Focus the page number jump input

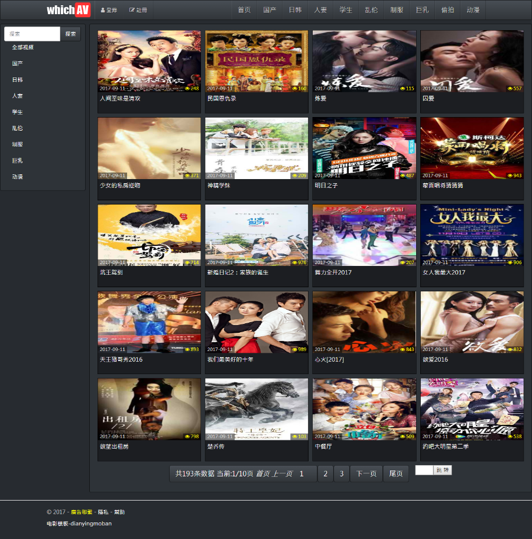[x=424, y=470]
